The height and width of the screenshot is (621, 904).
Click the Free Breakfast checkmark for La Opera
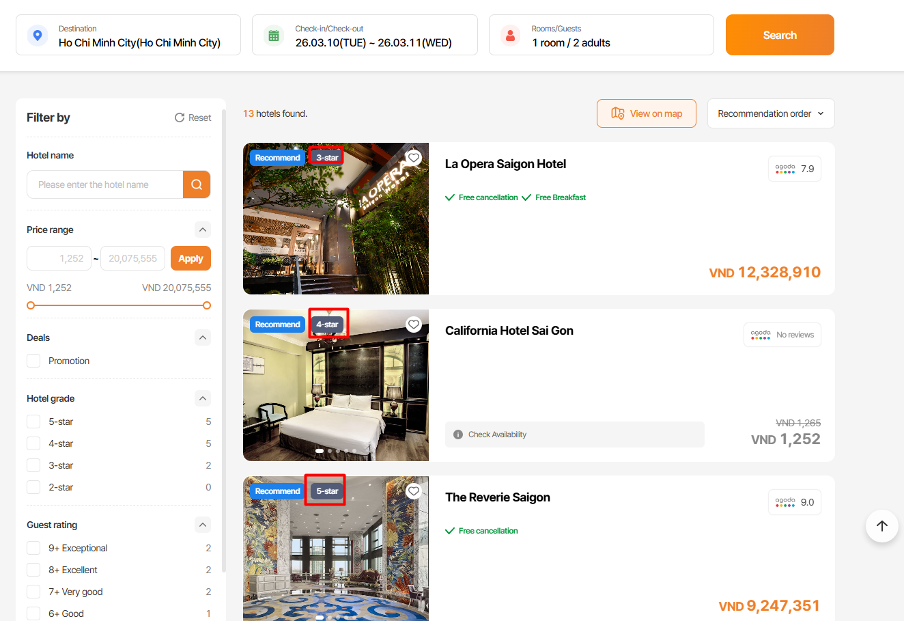(x=526, y=197)
